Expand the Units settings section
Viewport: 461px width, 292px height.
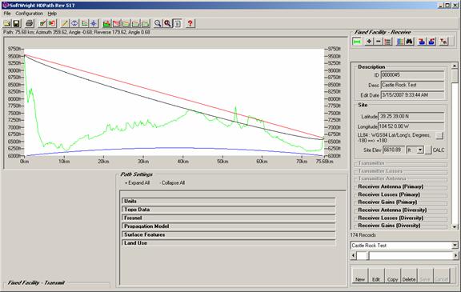click(x=228, y=201)
